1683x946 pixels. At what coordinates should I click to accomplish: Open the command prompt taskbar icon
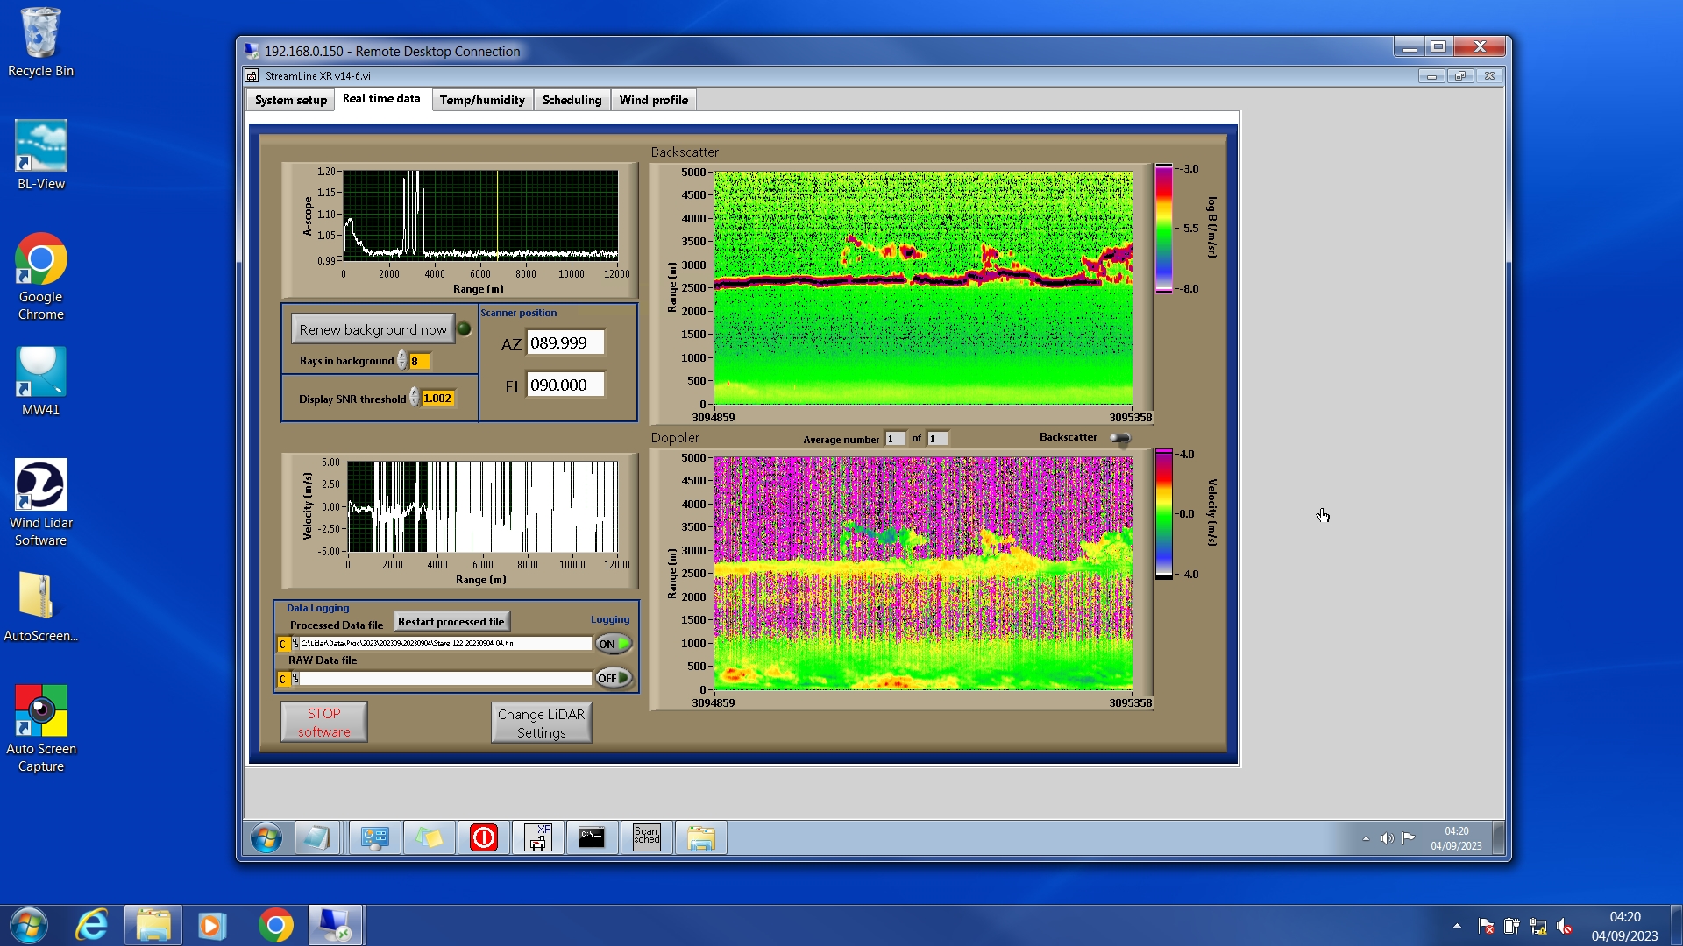(x=592, y=837)
